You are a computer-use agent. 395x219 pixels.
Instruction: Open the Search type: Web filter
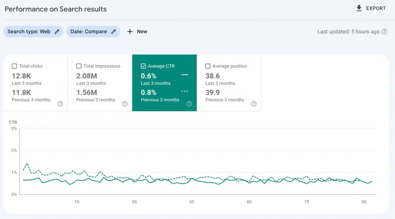click(29, 32)
